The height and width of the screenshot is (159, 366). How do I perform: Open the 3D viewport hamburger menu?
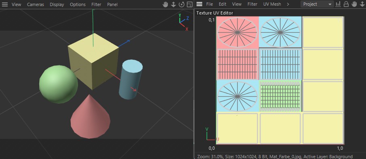coord(5,4)
